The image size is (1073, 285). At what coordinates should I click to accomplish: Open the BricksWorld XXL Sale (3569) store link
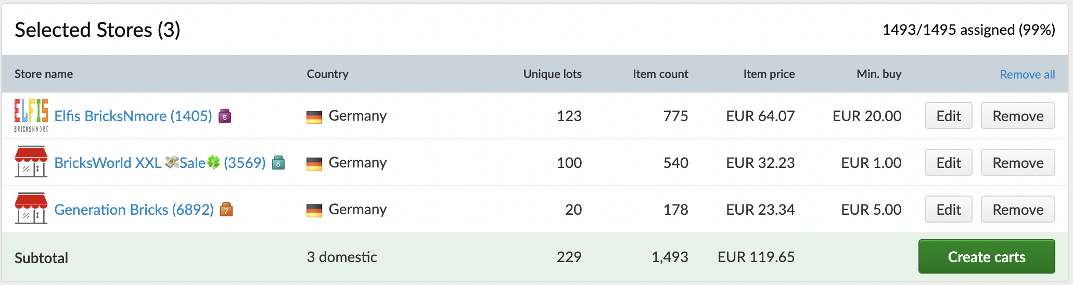point(160,163)
